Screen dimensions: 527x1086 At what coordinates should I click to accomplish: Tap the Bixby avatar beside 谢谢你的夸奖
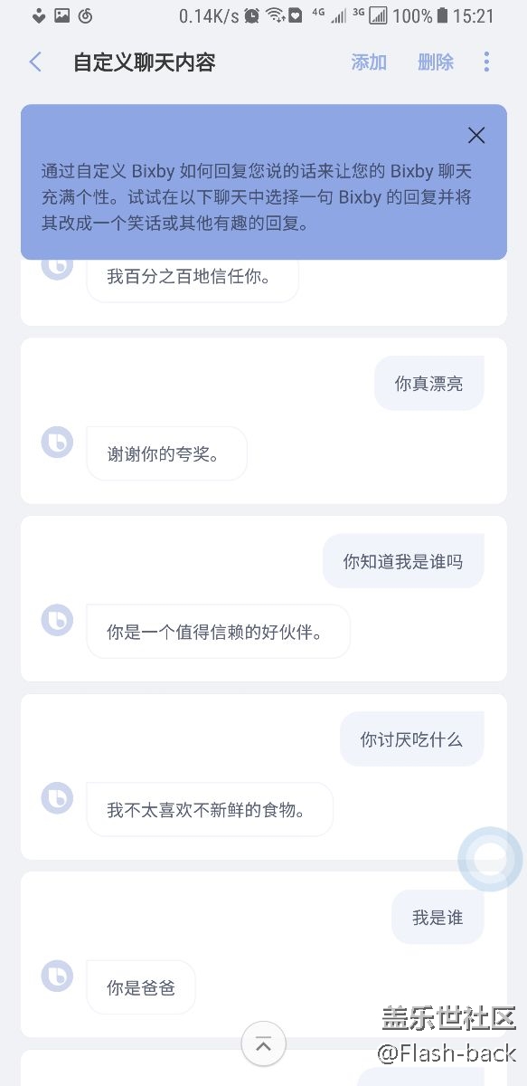tap(57, 442)
